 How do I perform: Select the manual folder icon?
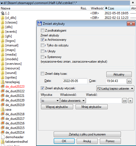[x=3, y=45]
